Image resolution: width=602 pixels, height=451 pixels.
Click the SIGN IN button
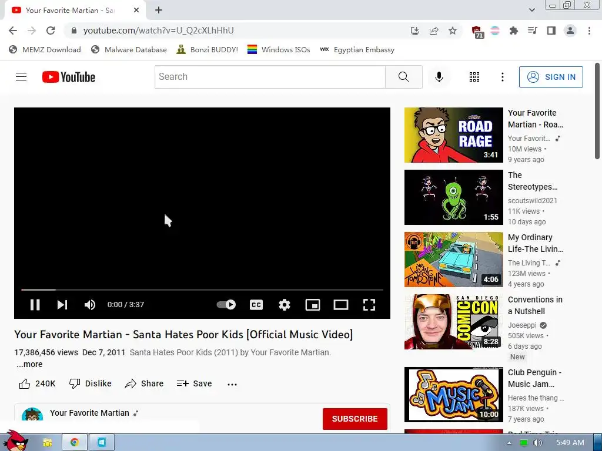pos(551,77)
